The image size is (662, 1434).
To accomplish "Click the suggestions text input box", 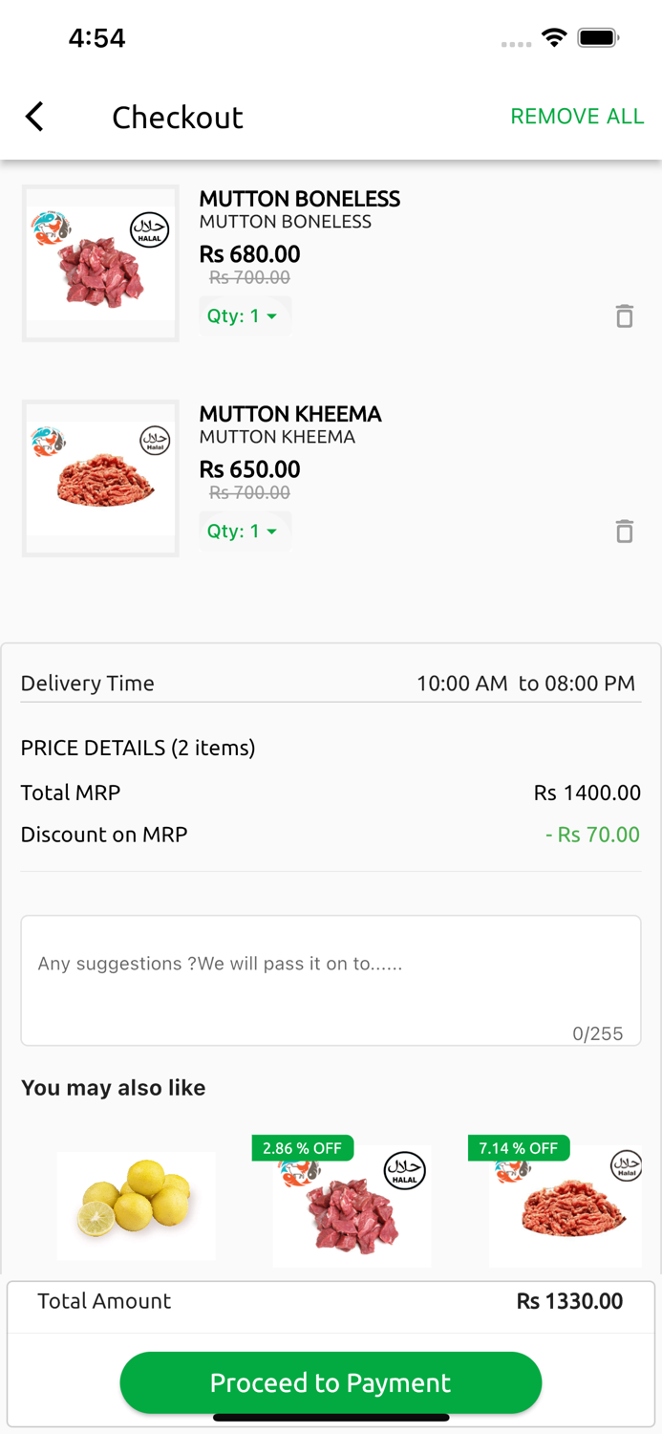I will 331,980.
